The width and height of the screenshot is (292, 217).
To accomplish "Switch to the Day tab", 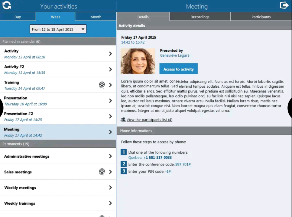I will click(x=18, y=17).
